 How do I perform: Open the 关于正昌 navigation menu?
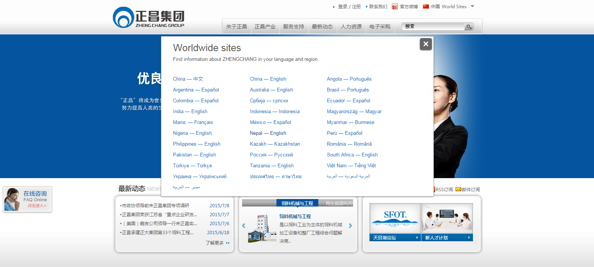click(x=236, y=27)
